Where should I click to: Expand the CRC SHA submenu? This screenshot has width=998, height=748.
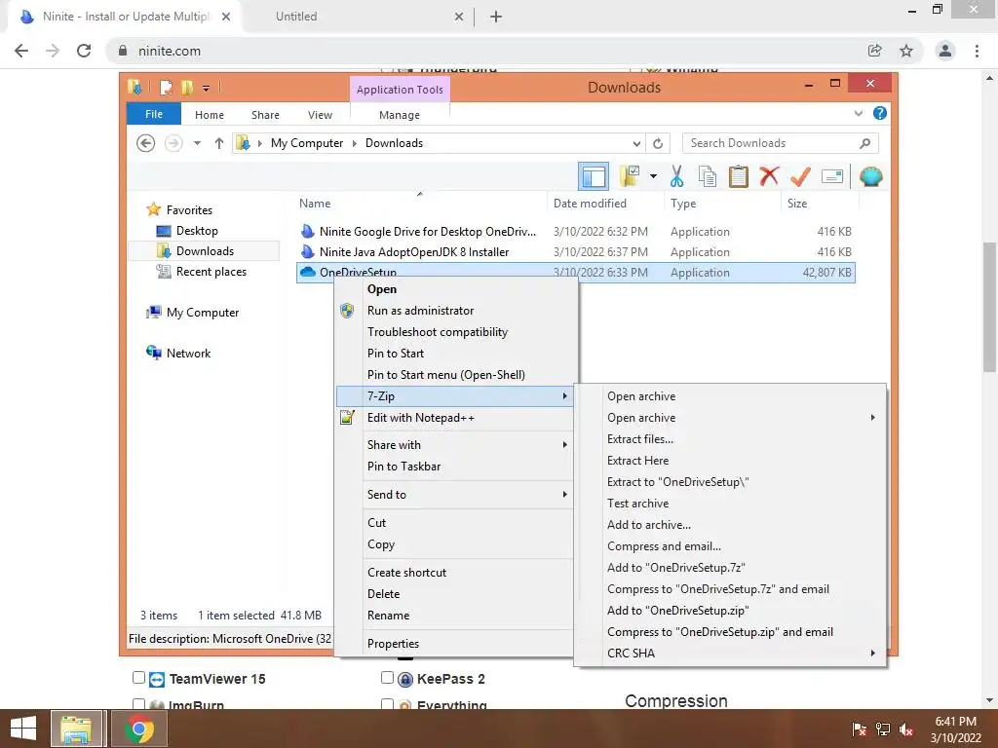(x=872, y=654)
